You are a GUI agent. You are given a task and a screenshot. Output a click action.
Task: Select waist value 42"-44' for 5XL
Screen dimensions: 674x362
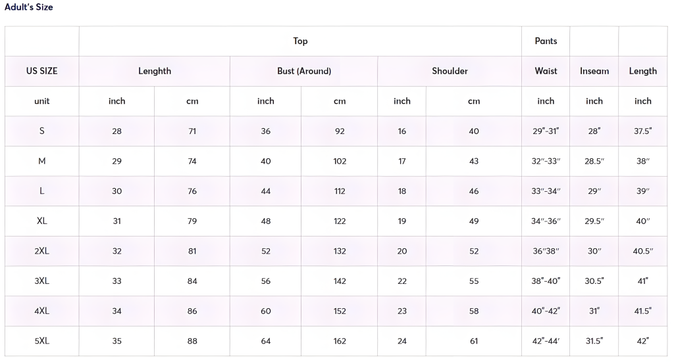[546, 341]
